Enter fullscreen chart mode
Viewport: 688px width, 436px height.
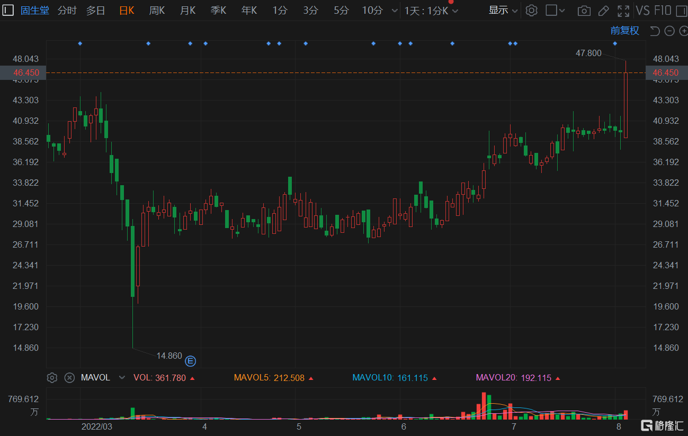click(624, 11)
